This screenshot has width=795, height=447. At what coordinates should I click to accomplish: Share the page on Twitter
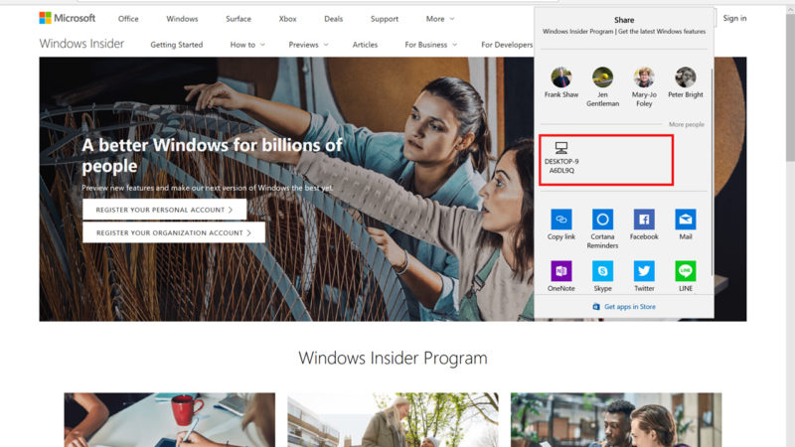644,271
